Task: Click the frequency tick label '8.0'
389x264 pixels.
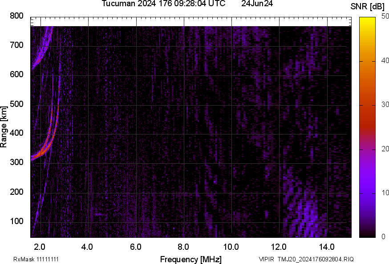Action: (183, 247)
